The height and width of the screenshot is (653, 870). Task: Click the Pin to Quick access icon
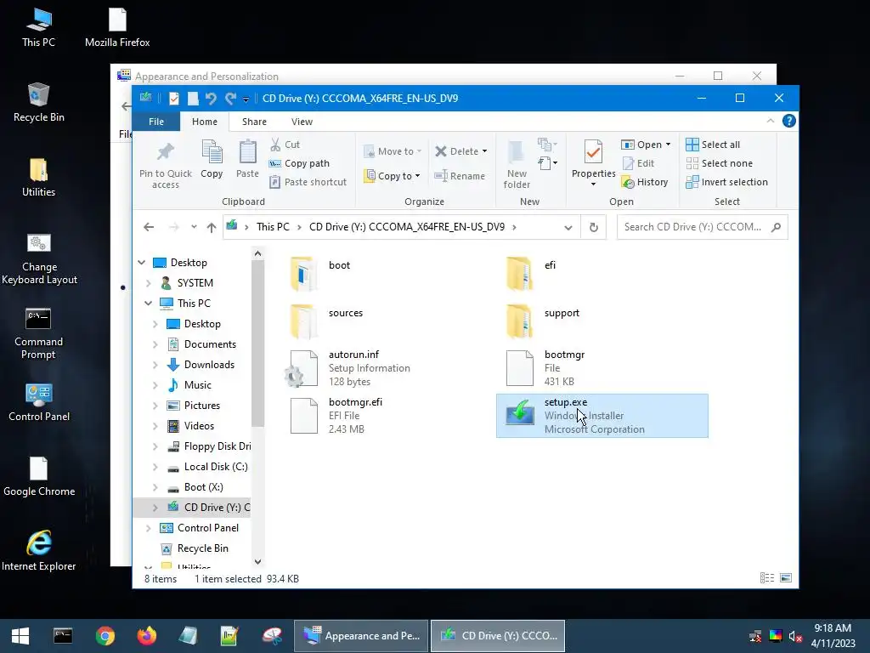coord(166,151)
